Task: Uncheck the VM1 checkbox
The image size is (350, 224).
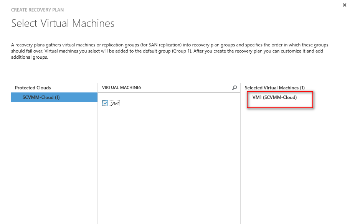Action: 105,103
